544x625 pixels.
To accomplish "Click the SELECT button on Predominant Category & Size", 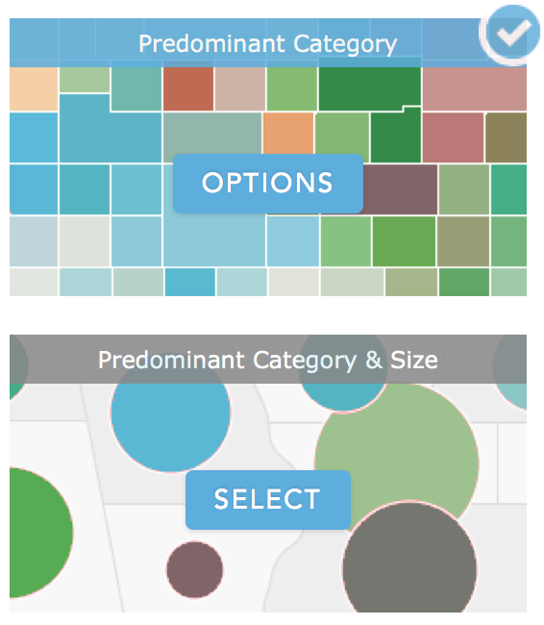I will coord(268,499).
